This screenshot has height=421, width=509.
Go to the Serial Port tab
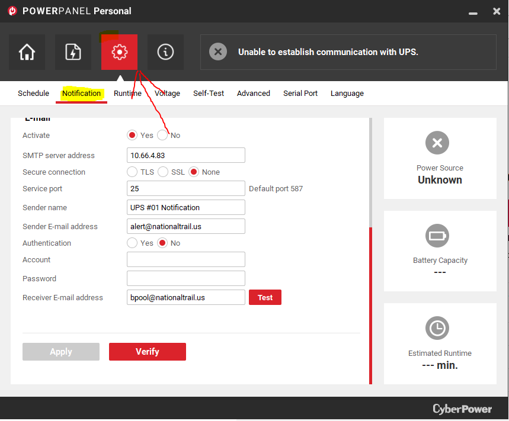300,94
